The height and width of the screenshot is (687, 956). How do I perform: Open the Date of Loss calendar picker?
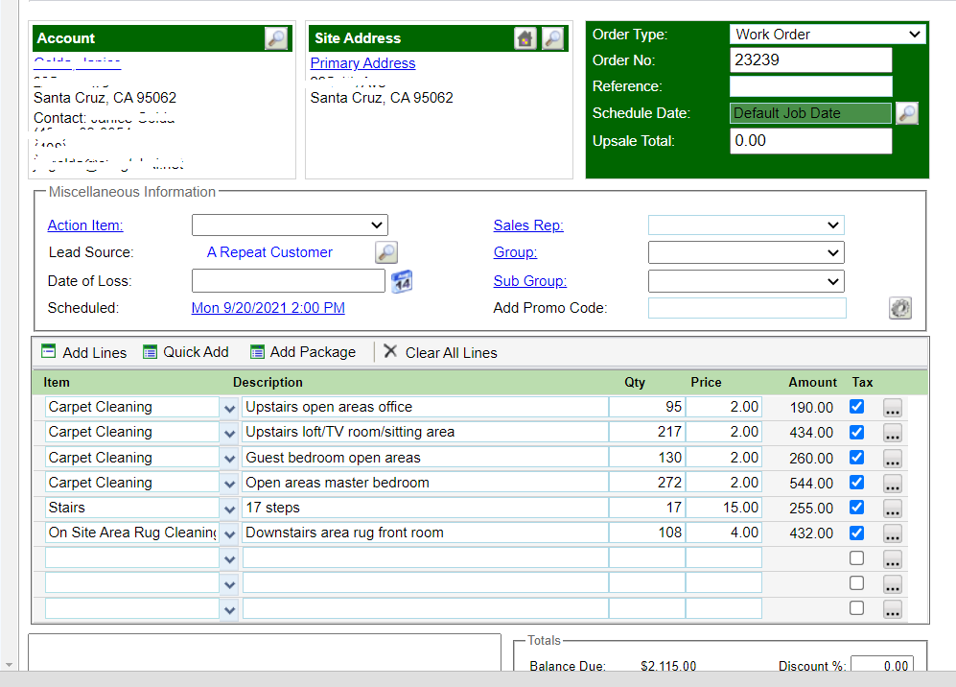(x=402, y=281)
